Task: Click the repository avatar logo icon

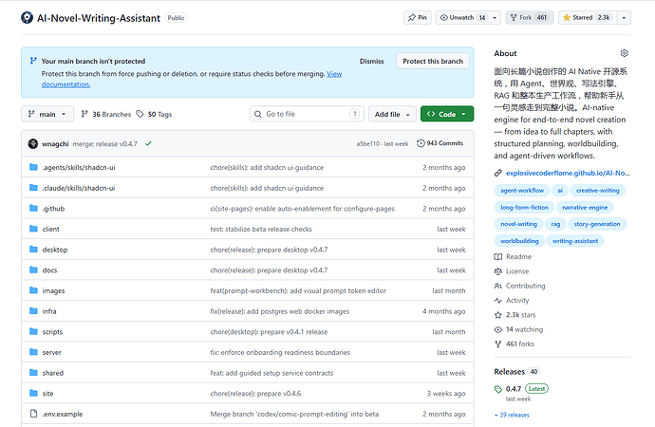Action: tap(27, 17)
